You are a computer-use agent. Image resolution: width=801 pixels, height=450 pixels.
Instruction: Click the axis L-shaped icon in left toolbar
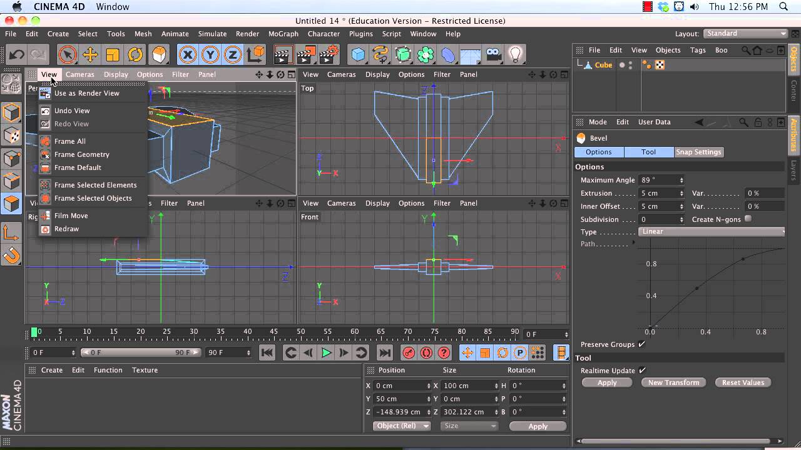click(11, 233)
